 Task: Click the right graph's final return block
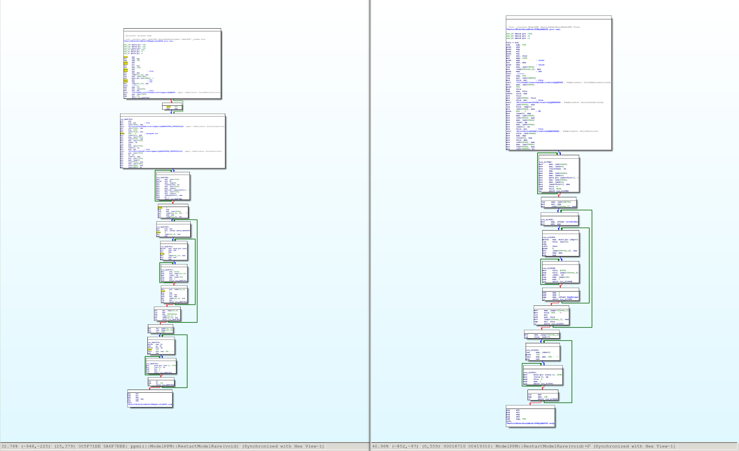[530, 416]
